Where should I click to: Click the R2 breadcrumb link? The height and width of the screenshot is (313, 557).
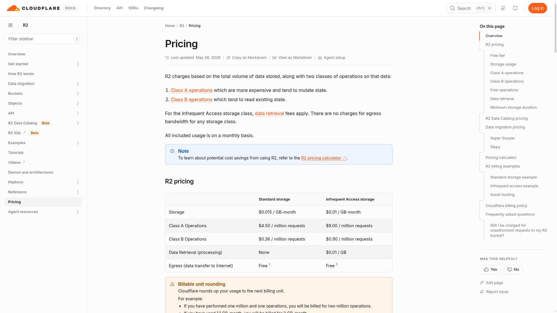coord(182,26)
